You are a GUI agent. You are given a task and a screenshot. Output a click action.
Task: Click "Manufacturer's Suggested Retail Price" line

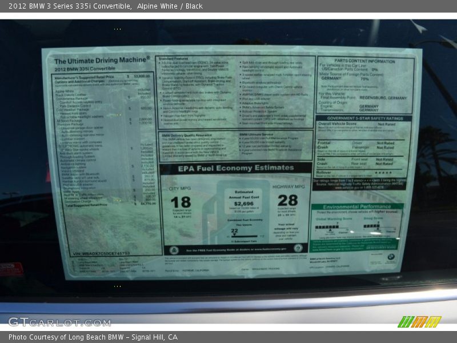click(x=103, y=77)
